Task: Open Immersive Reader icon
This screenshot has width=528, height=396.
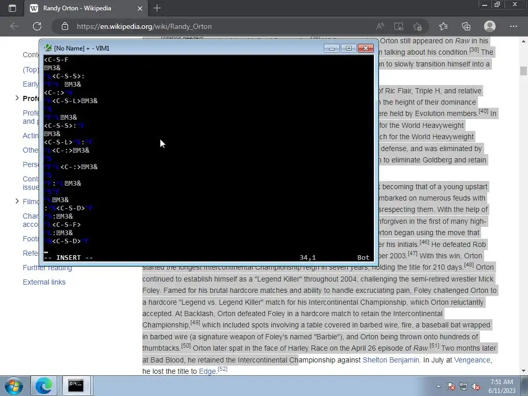Action: (x=399, y=26)
